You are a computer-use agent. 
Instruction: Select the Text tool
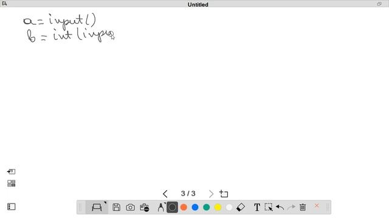(x=257, y=207)
